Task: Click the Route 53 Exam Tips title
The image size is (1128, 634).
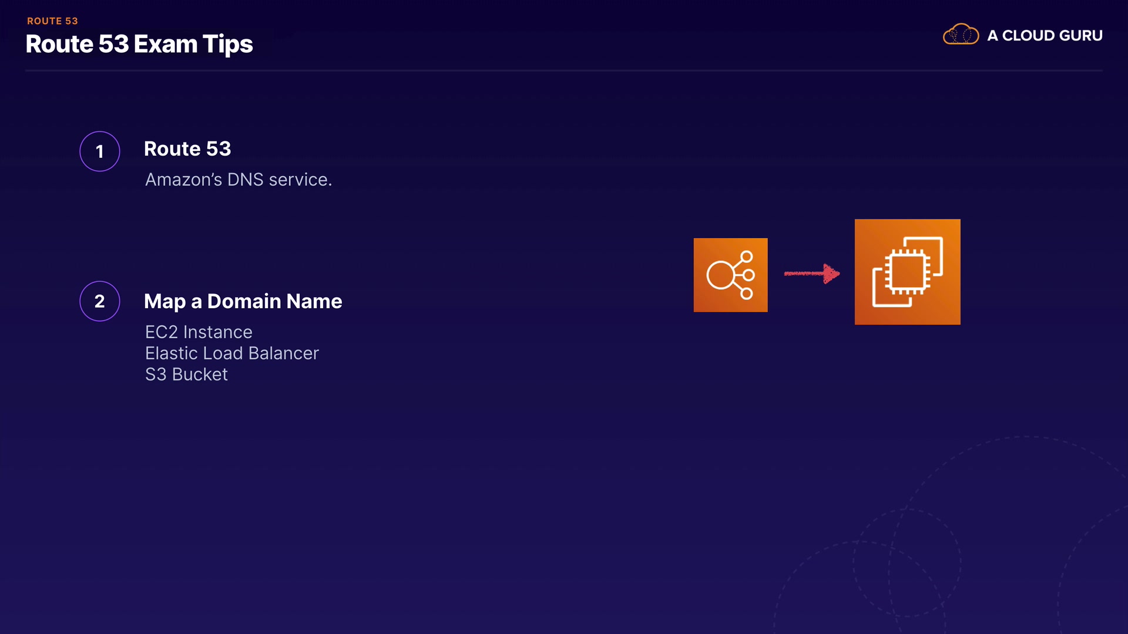Action: click(139, 44)
